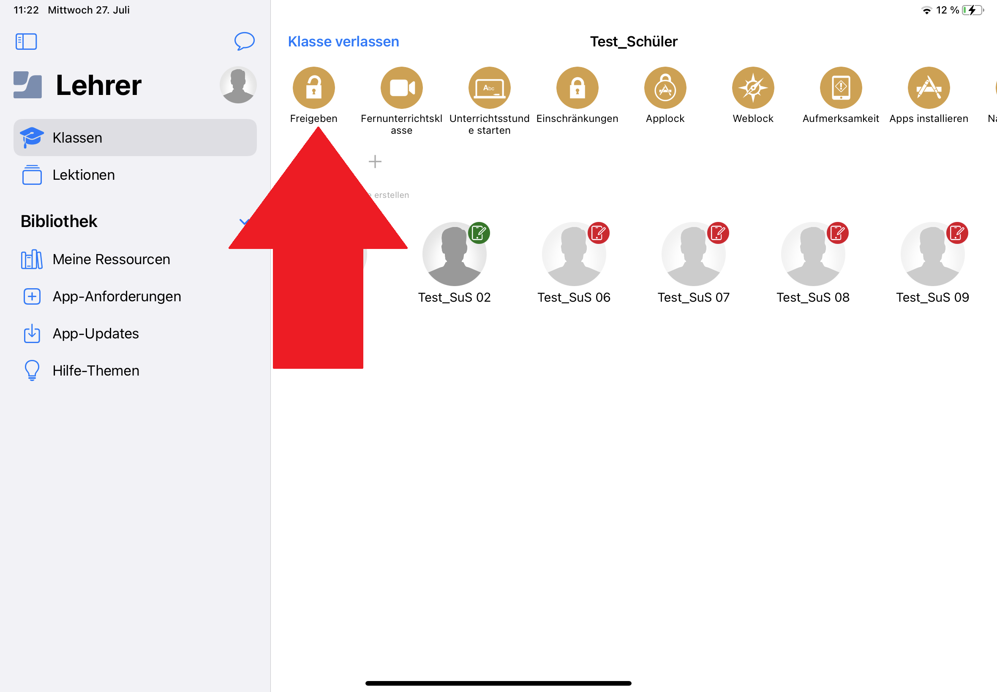Tap the plus icon to create group
The height and width of the screenshot is (692, 997).
tap(375, 162)
